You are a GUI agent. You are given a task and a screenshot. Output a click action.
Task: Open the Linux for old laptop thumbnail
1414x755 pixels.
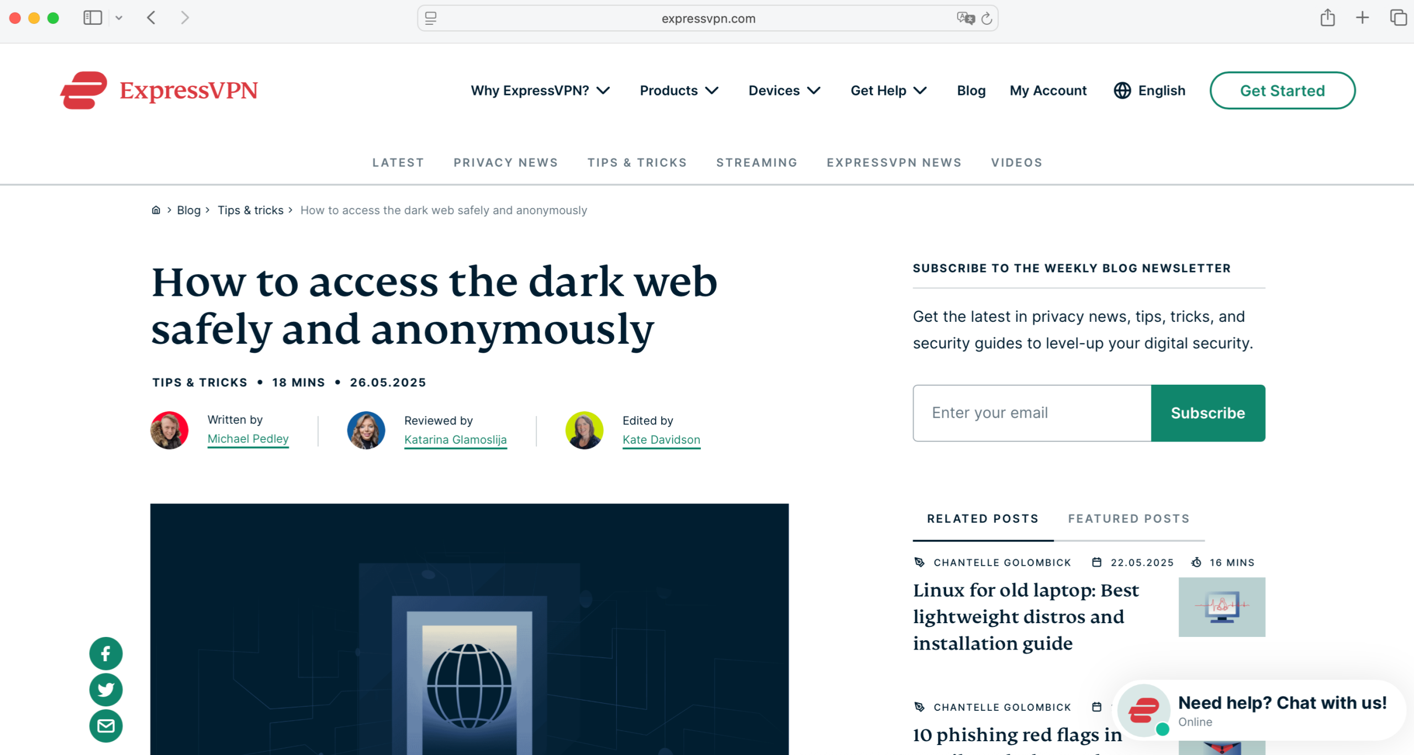click(x=1222, y=607)
